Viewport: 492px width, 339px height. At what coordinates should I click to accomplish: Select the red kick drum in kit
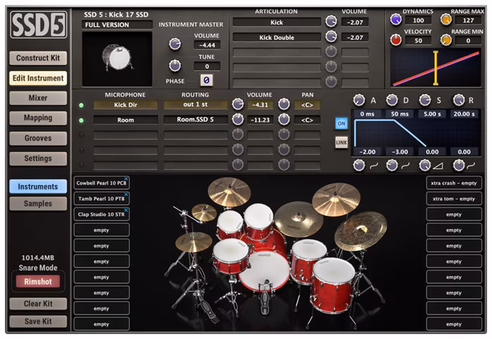pyautogui.click(x=264, y=271)
